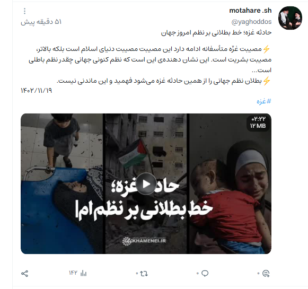Open the @yaghoddos handle link
308x289 pixels.
coord(251,22)
